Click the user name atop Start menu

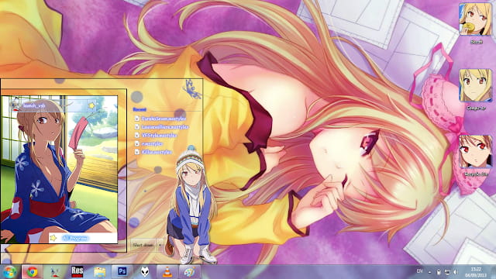[34, 105]
